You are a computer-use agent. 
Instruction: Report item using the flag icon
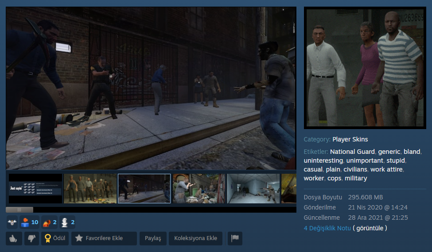pyautogui.click(x=235, y=238)
